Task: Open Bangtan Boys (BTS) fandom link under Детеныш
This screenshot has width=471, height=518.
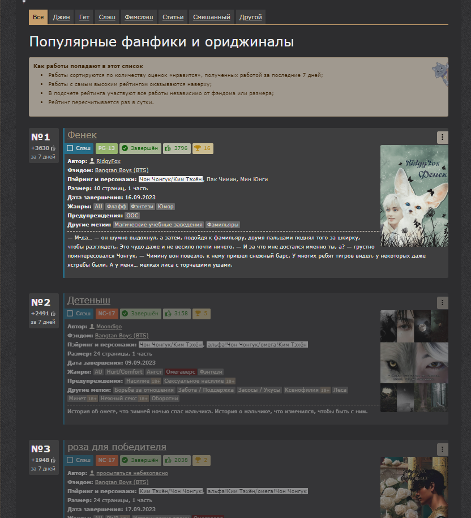Action: tap(122, 335)
